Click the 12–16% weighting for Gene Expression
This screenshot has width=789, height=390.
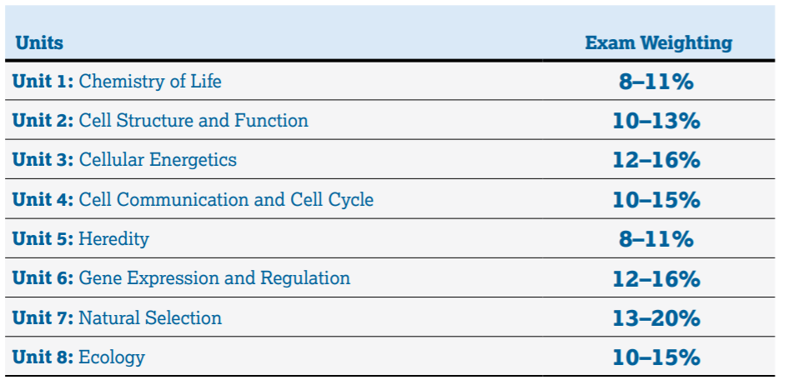point(656,278)
